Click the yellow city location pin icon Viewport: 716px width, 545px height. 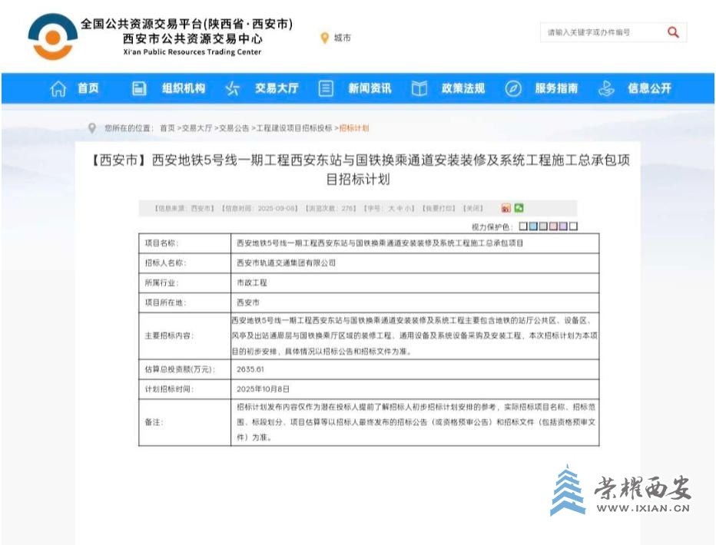[x=325, y=38]
